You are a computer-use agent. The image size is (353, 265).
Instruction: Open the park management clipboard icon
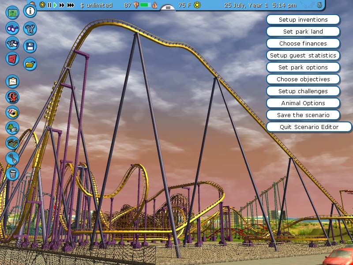[x=12, y=81]
